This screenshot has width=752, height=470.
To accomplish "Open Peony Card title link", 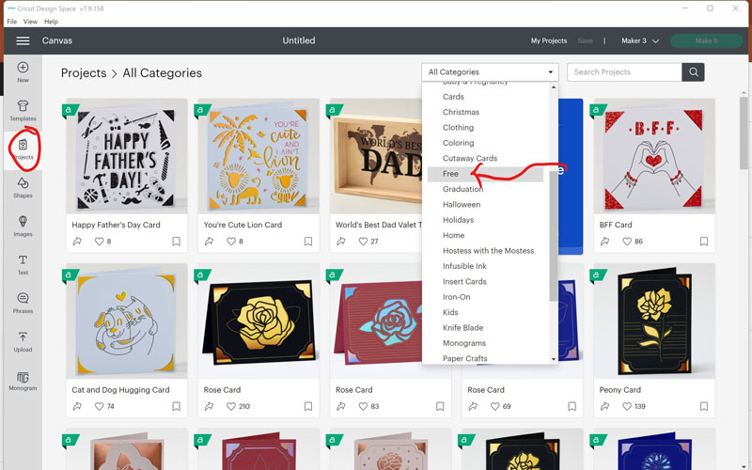I will (x=620, y=390).
